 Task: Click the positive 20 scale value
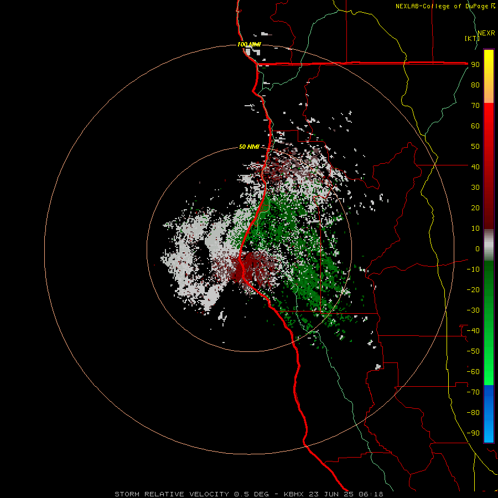point(475,208)
